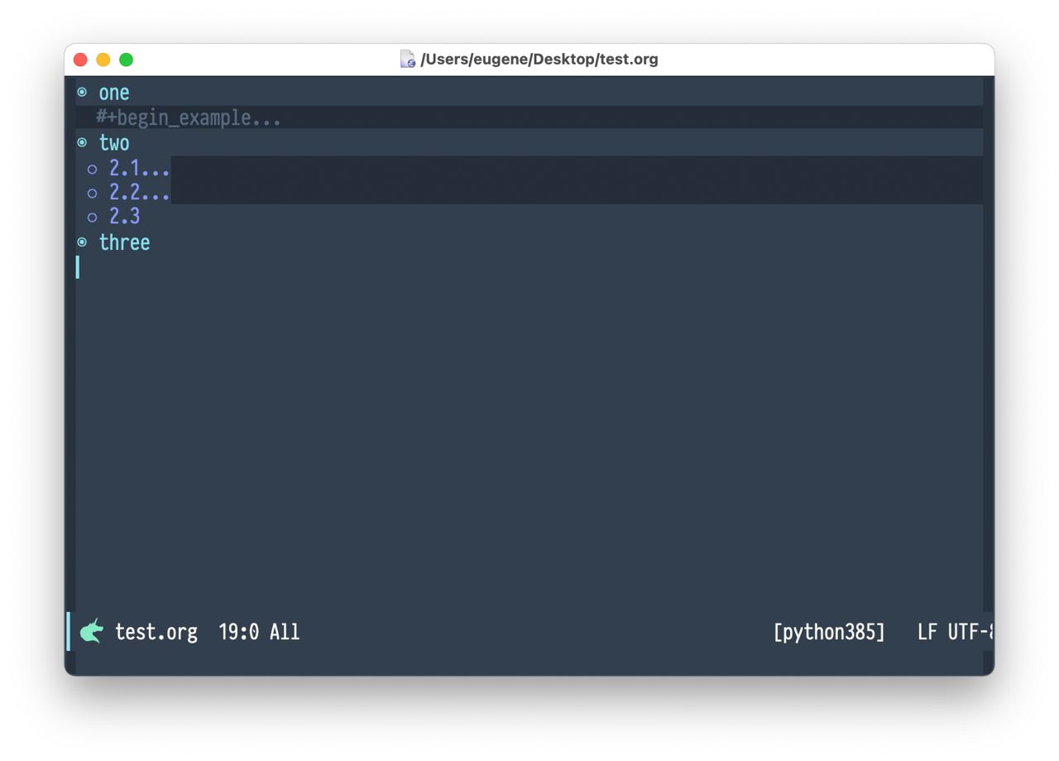Click the bullet icon beside heading one
This screenshot has height=761, width=1059.
click(82, 92)
